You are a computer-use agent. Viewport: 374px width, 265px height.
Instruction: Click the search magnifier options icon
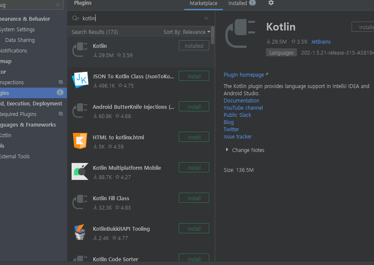(75, 18)
